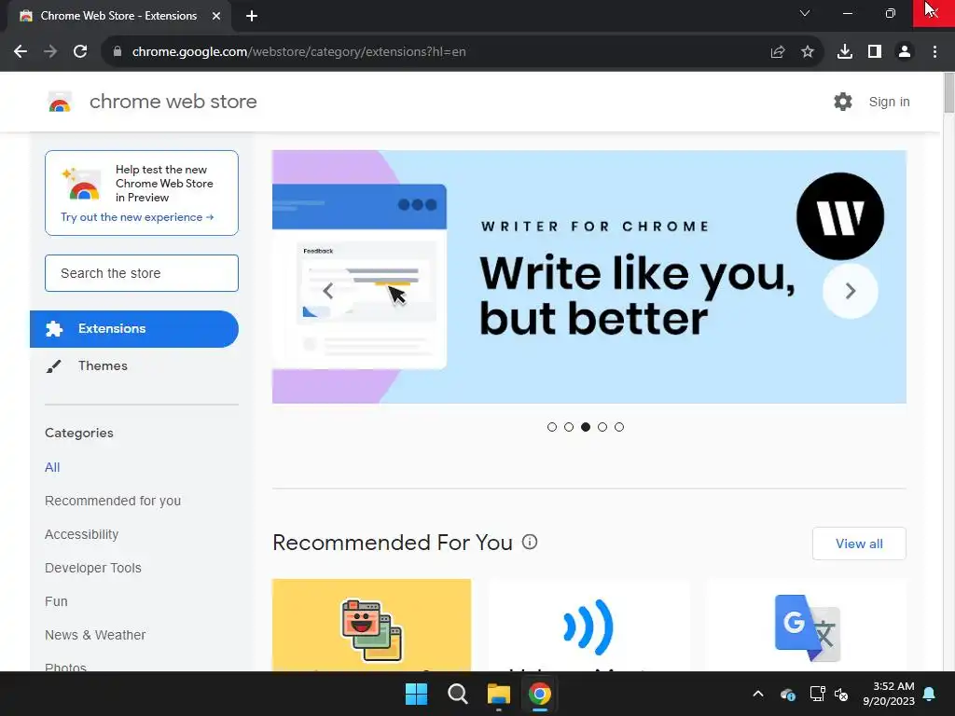The width and height of the screenshot is (955, 716).
Task: Open the Writer for Chrome banner
Action: [x=589, y=277]
